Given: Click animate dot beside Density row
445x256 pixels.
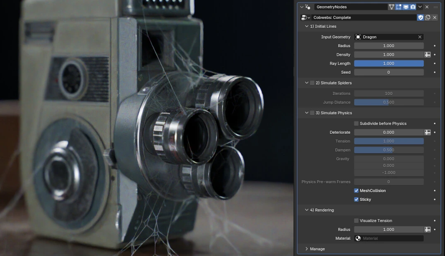Looking at the screenshot, I should pyautogui.click(x=435, y=55).
